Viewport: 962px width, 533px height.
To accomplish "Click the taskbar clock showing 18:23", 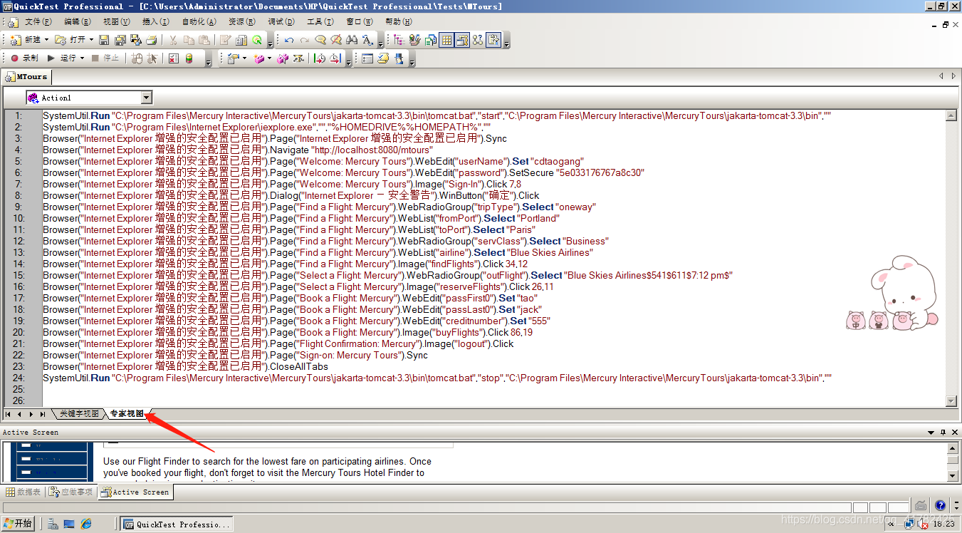I will click(943, 524).
